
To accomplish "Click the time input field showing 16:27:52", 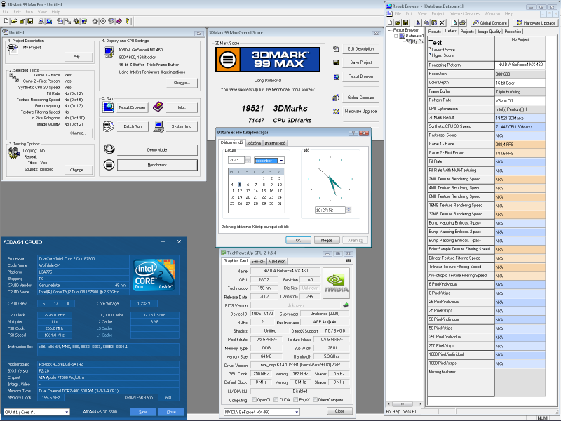I will [x=330, y=210].
